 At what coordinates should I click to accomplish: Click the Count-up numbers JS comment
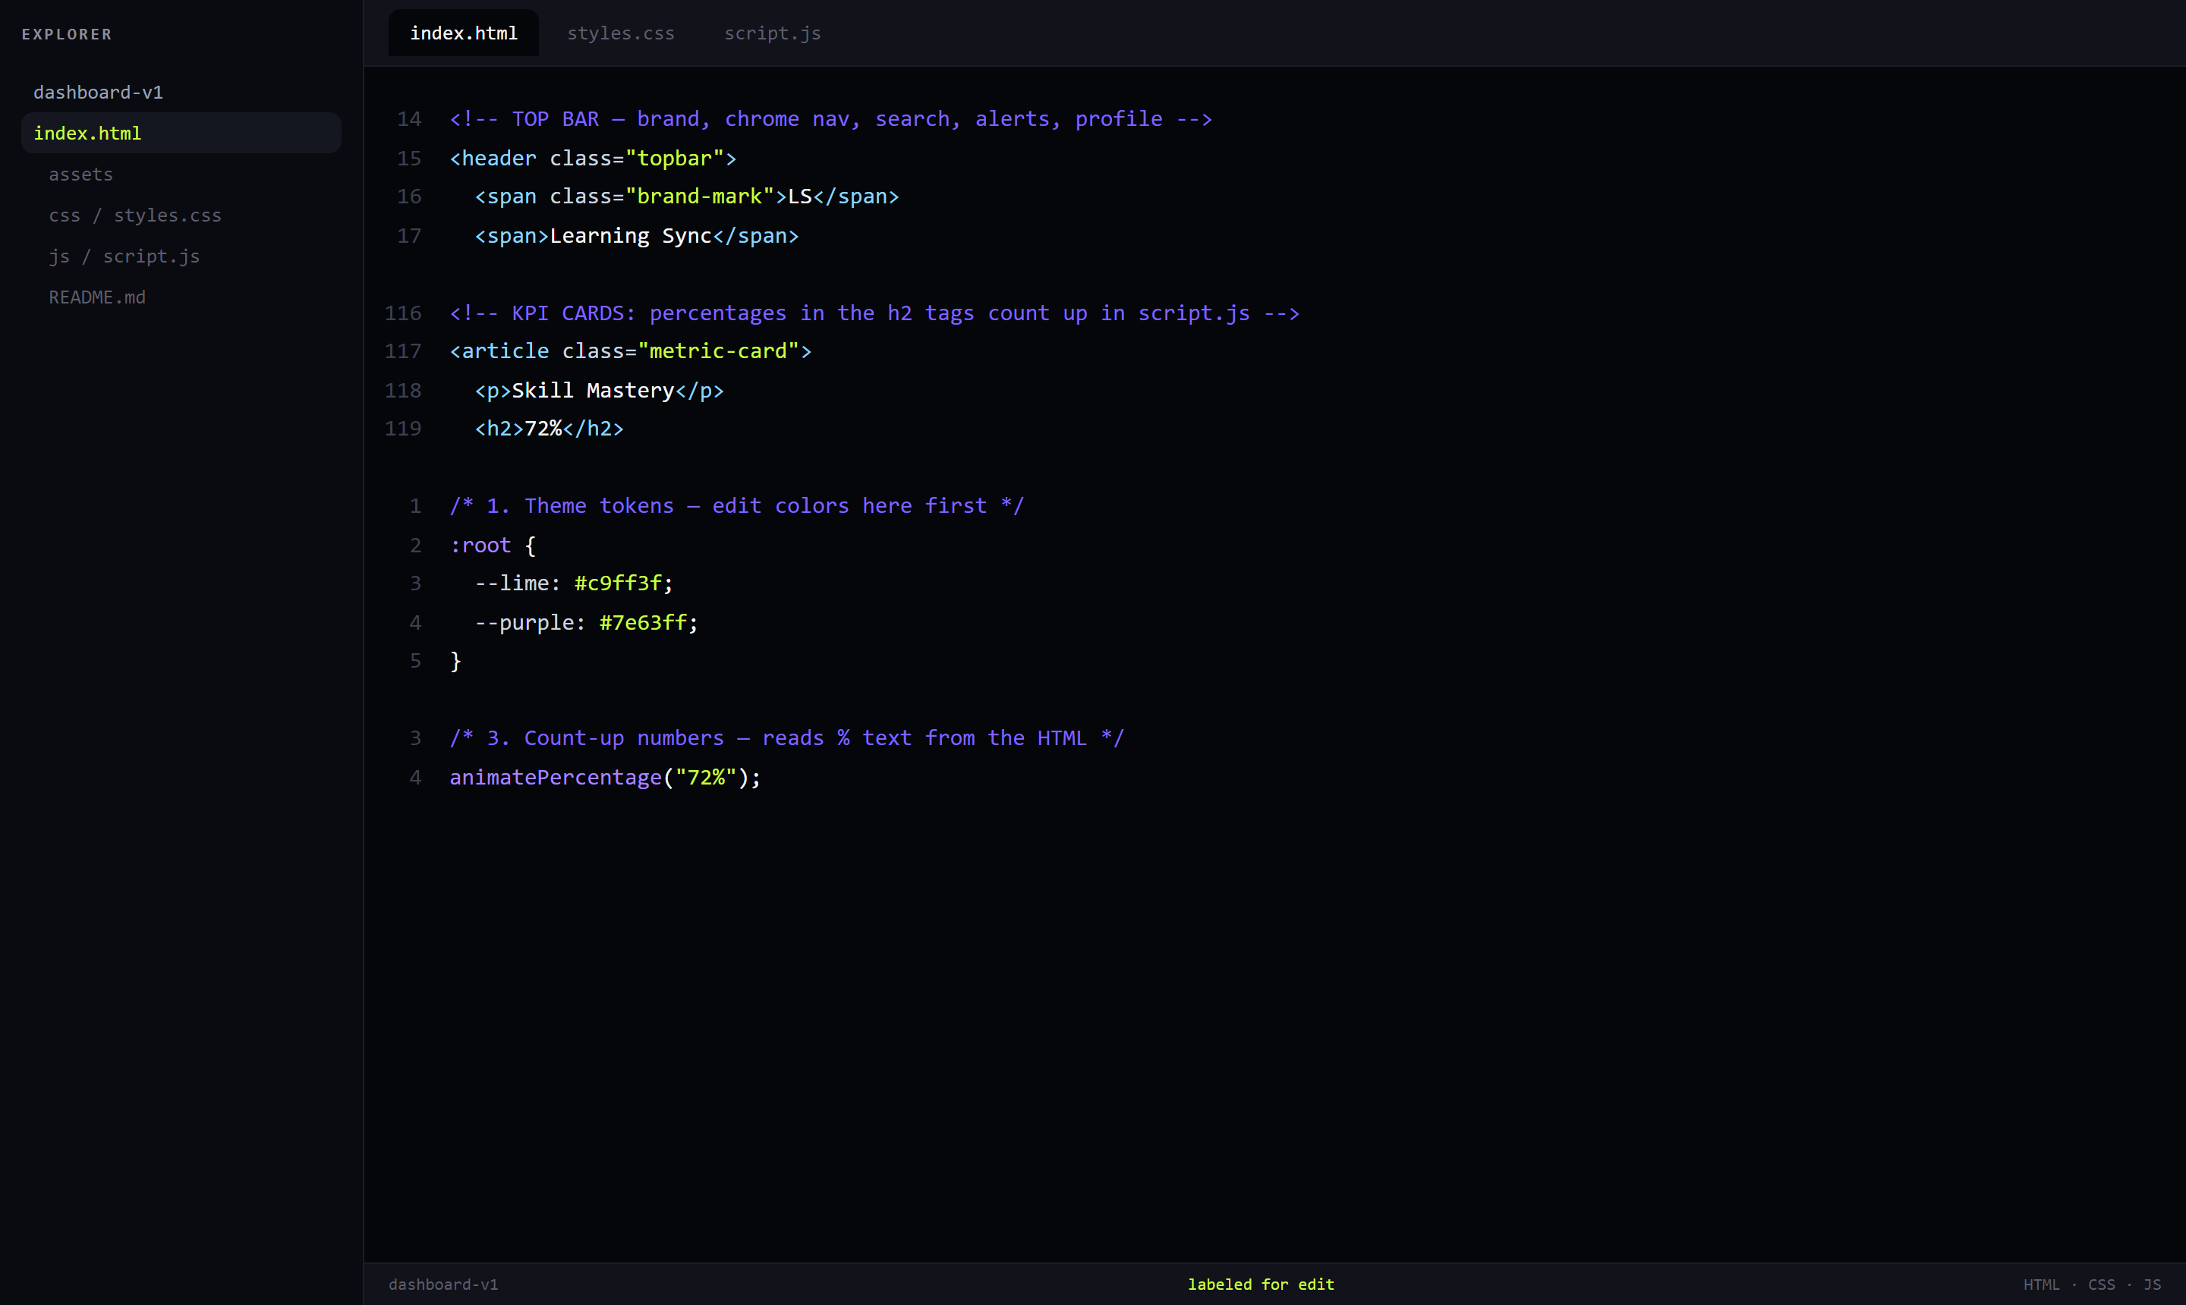787,737
